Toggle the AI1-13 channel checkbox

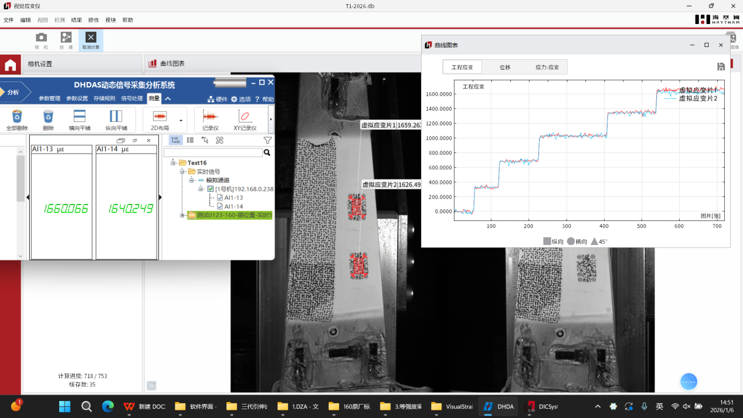pyautogui.click(x=220, y=198)
